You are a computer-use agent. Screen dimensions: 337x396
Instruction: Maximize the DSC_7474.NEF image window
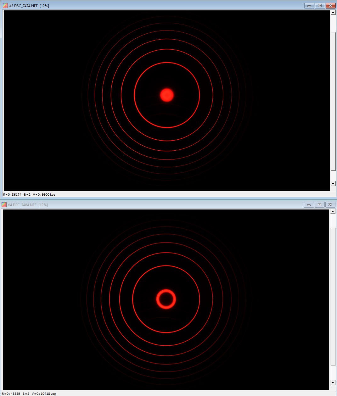[x=320, y=6]
